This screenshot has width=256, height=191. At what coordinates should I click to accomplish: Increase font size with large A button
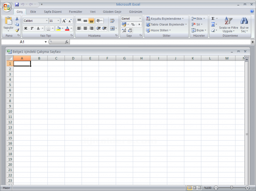pos(64,21)
